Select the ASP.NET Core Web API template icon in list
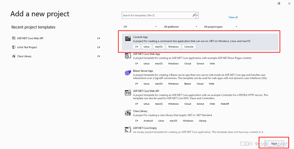294x149 pixels. (128, 93)
